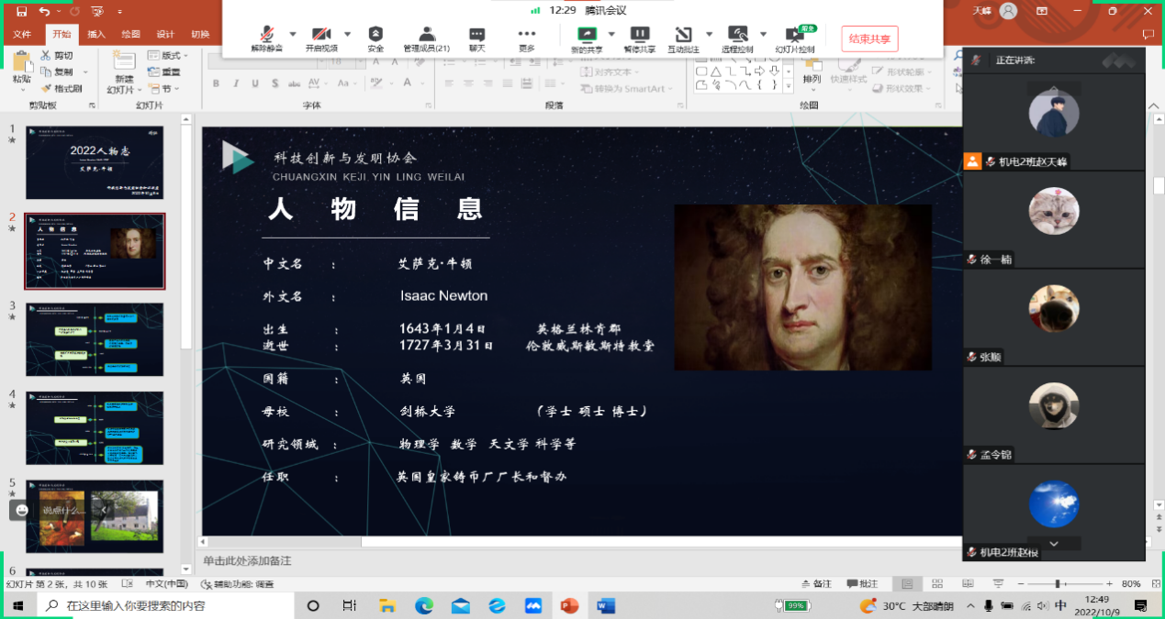
Task: Open the 版式 layout dropdown
Action: coord(171,56)
